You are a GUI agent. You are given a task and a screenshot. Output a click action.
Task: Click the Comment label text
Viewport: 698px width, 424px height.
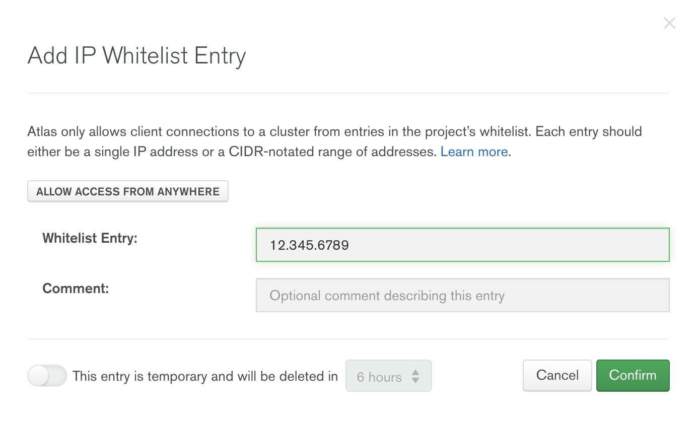[76, 289]
